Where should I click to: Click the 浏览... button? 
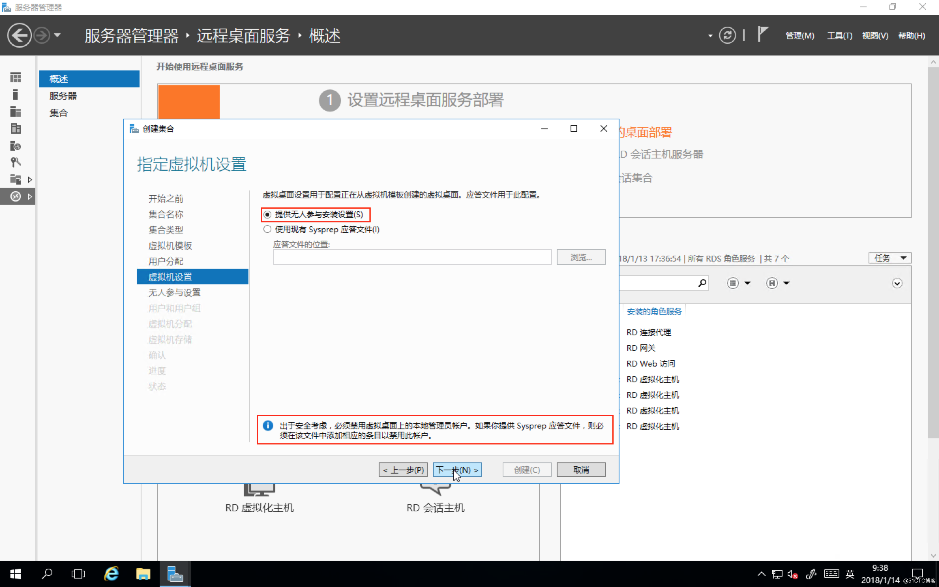coord(581,257)
